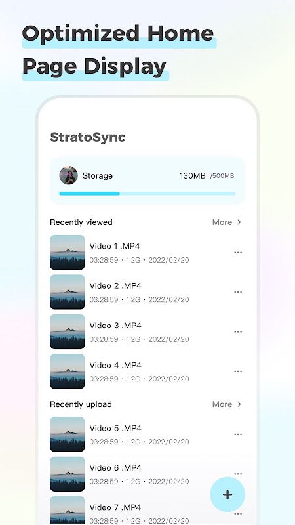The height and width of the screenshot is (525, 295).
Task: Open options menu for Video 1 .MP4
Action: (x=238, y=253)
